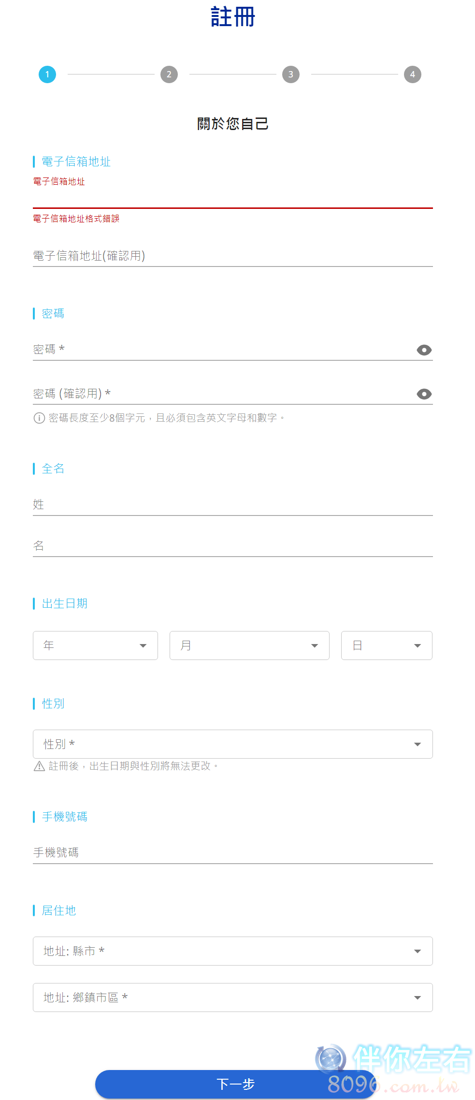
Task: Click the 下一步 next step button
Action: (x=235, y=1084)
